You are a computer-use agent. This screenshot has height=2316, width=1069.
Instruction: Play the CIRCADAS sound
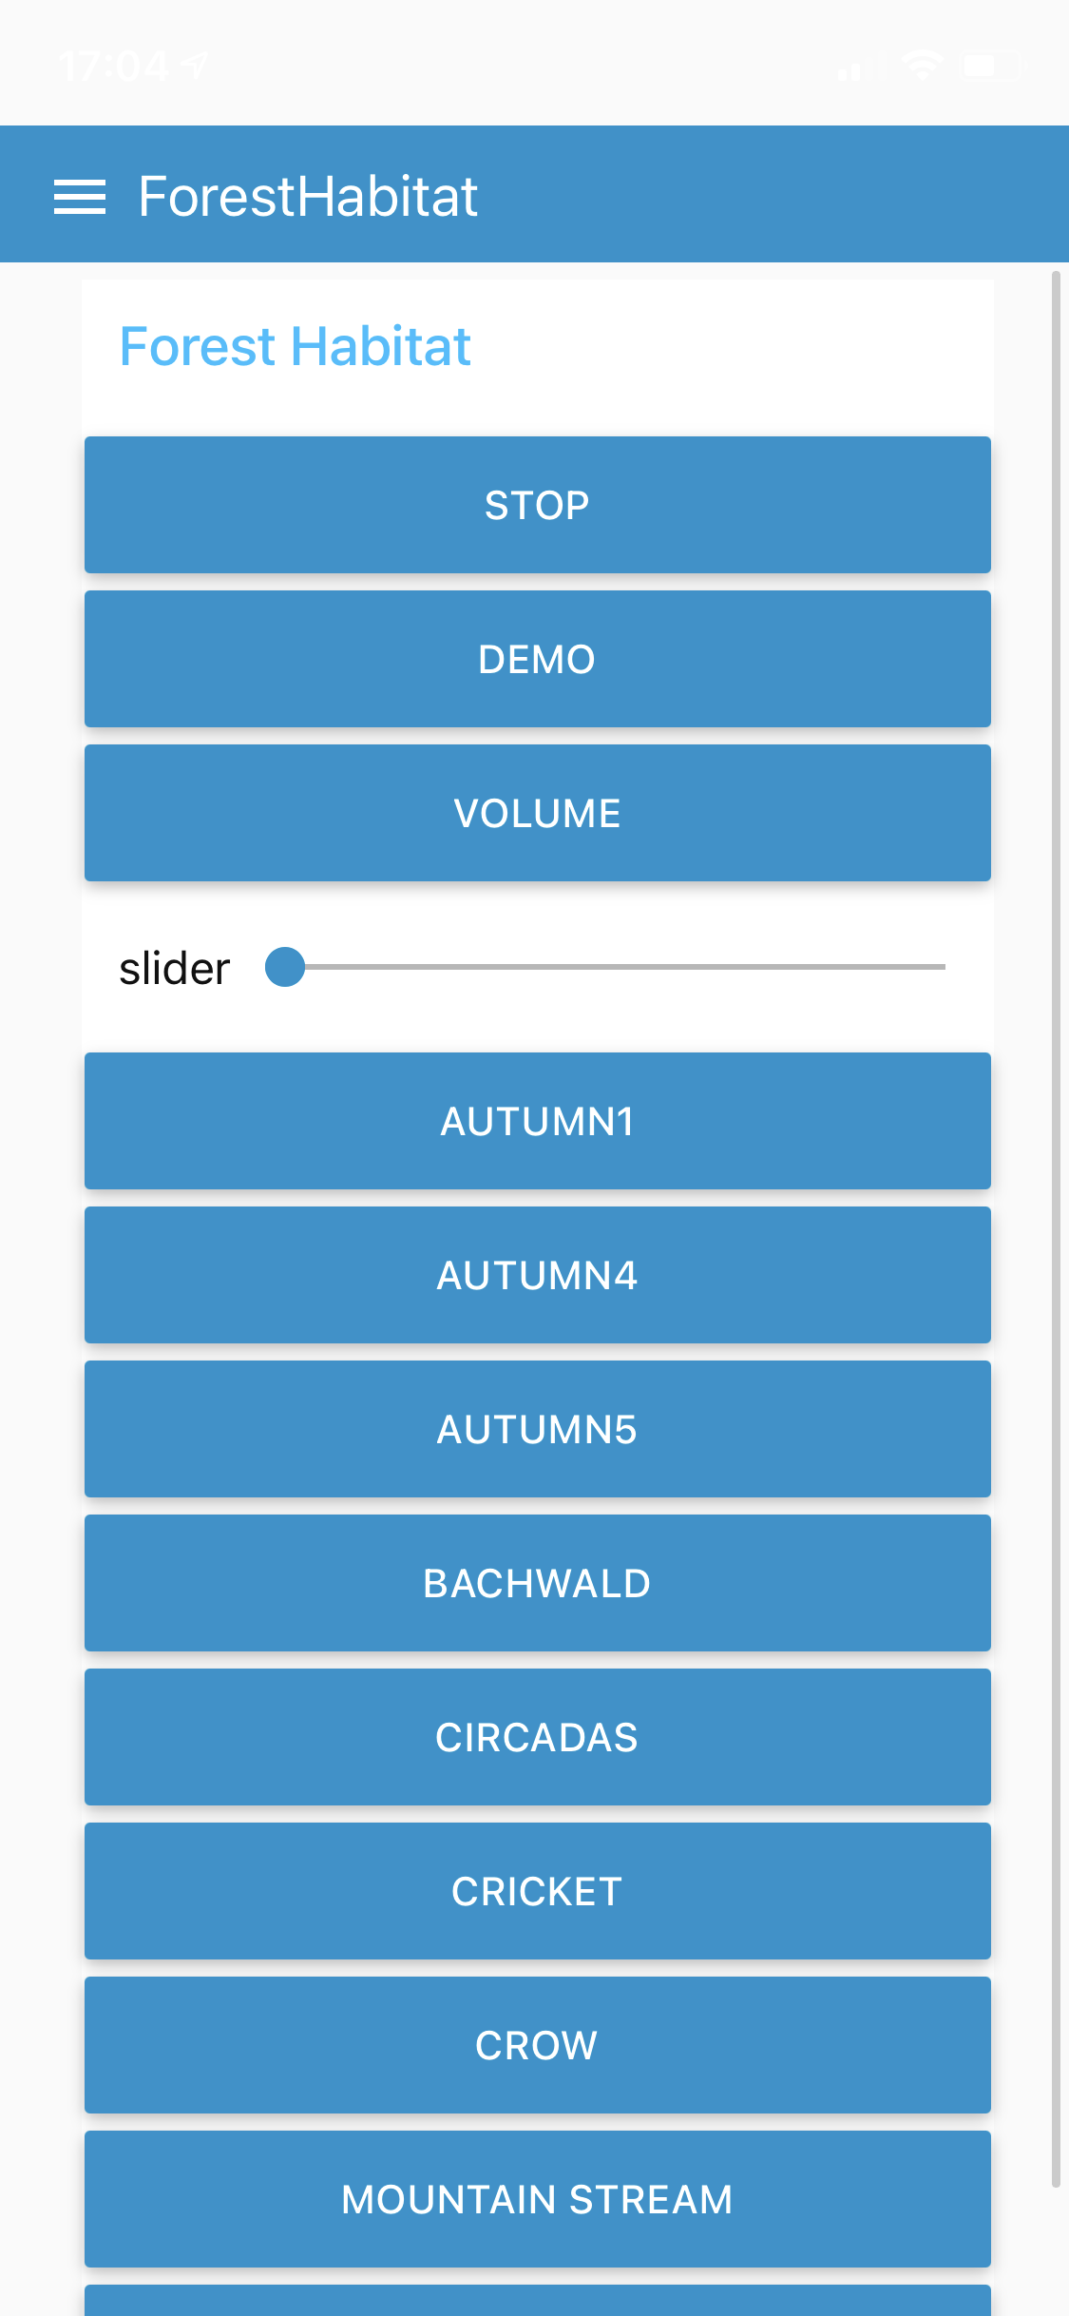[x=538, y=1737]
